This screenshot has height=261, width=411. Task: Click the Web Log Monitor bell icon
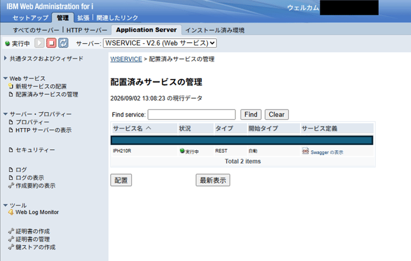click(x=11, y=212)
